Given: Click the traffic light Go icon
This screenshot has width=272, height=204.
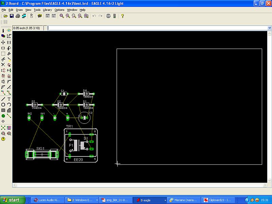Looking at the screenshot, I should click(x=115, y=16).
